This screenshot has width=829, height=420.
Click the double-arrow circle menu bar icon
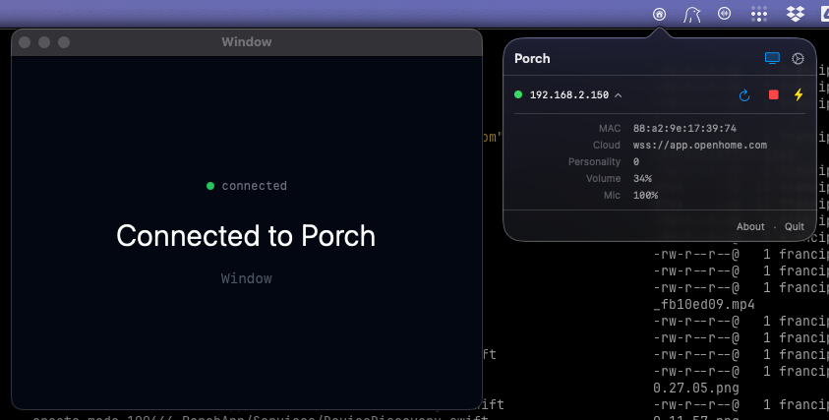[x=725, y=14]
